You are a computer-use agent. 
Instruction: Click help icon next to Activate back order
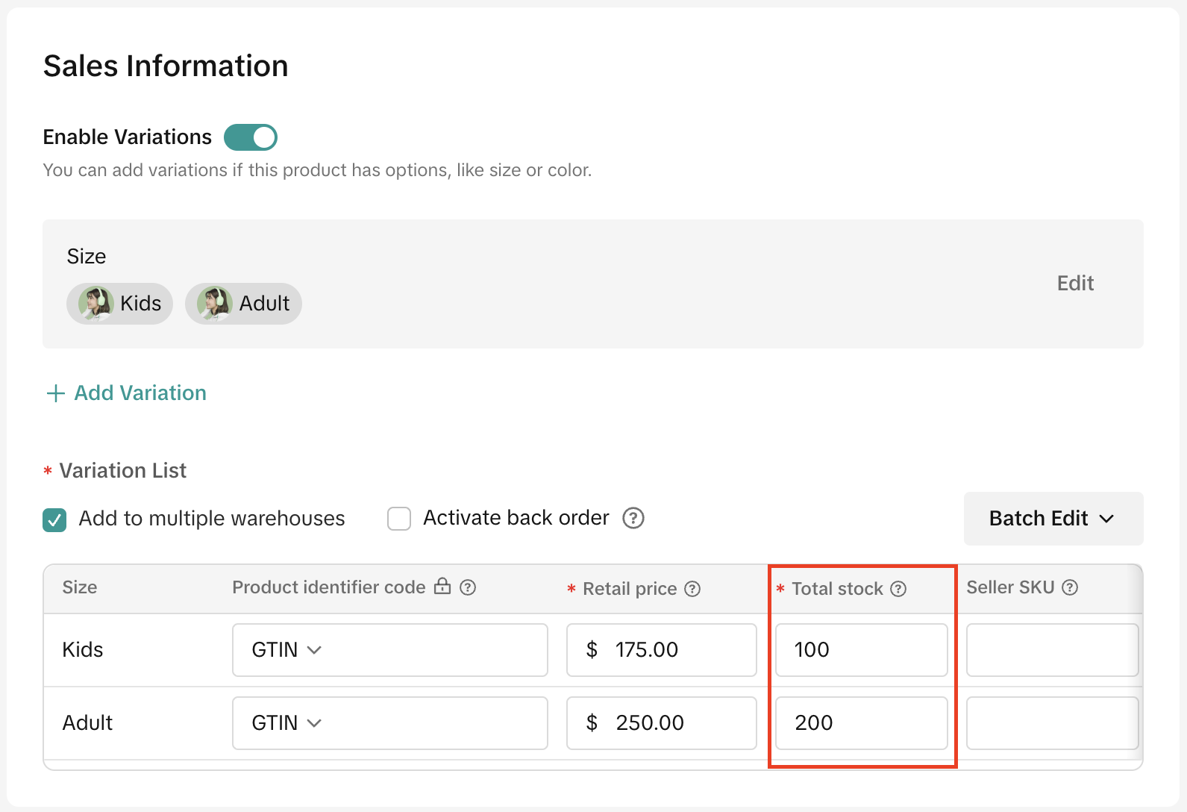point(633,518)
